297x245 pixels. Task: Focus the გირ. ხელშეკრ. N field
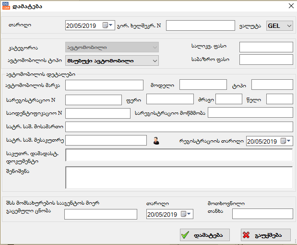tap(200, 25)
